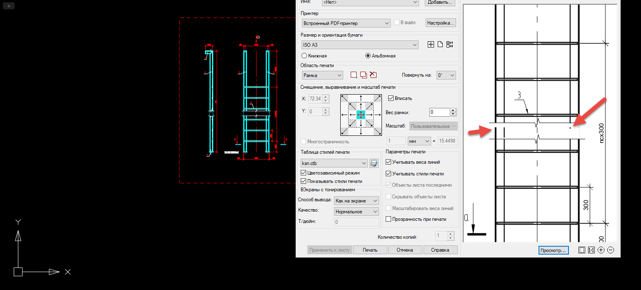The width and height of the screenshot is (641, 290).
Task: Click the 'Печать' button
Action: click(x=370, y=250)
